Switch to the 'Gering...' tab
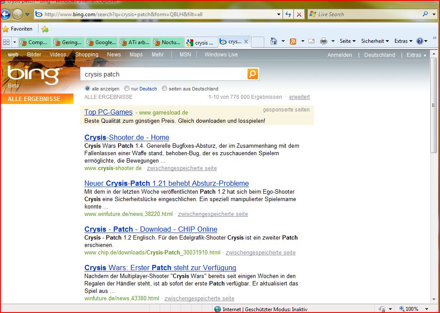 [x=68, y=42]
